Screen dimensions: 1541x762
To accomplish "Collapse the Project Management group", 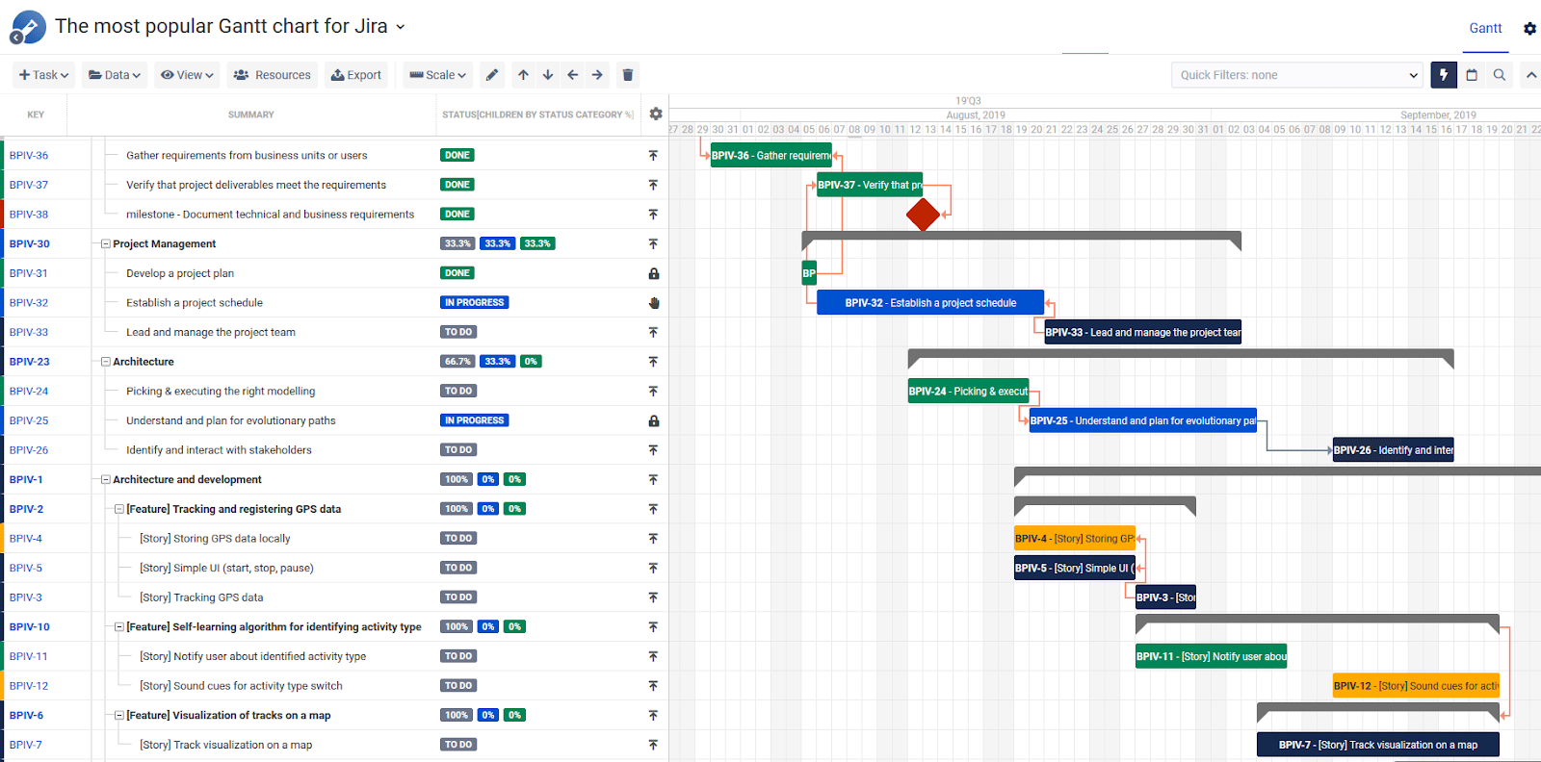I will (x=106, y=244).
